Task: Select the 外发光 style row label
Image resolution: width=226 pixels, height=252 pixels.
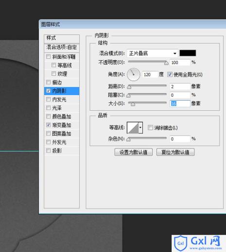Action: point(59,142)
